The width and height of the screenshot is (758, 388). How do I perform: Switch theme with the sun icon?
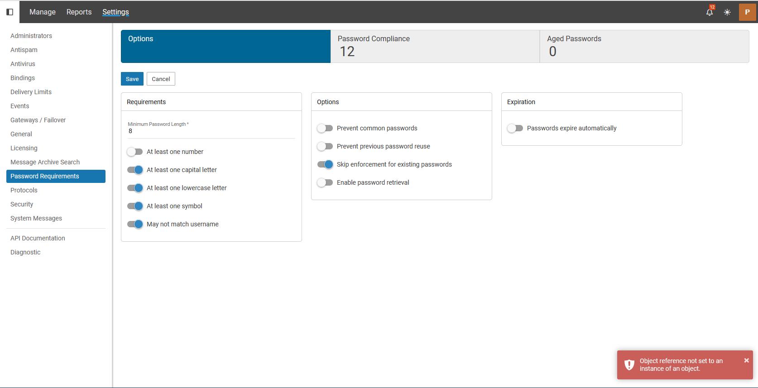(727, 12)
